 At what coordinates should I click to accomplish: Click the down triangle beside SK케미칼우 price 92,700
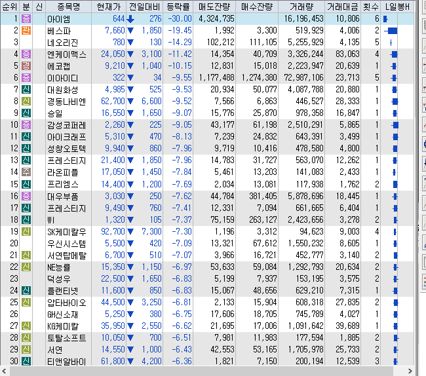pos(130,232)
